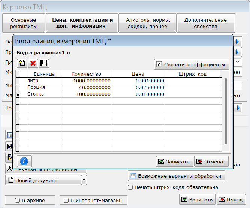Open 'Дополнительные свойства' tab

coord(206,23)
